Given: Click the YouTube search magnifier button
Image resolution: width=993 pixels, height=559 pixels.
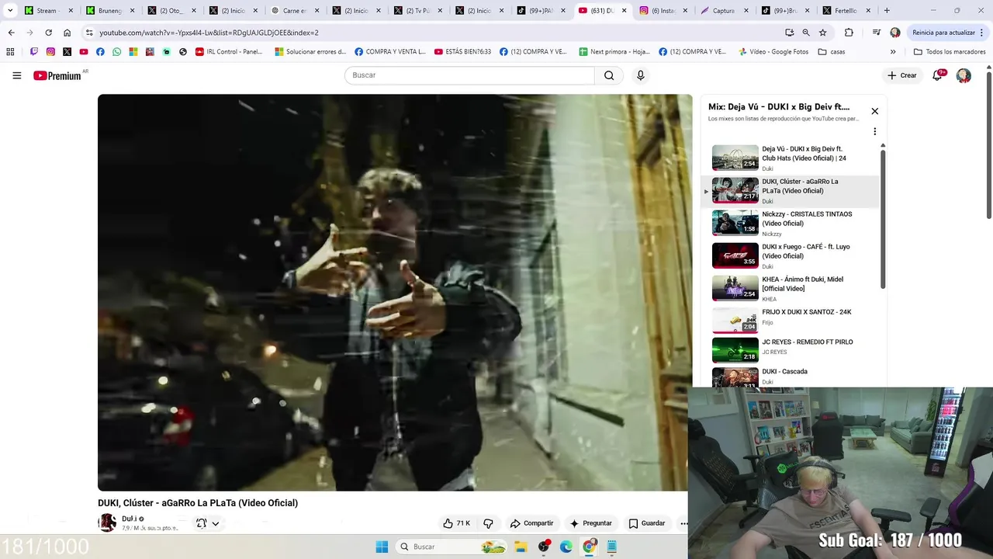Looking at the screenshot, I should 609,75.
